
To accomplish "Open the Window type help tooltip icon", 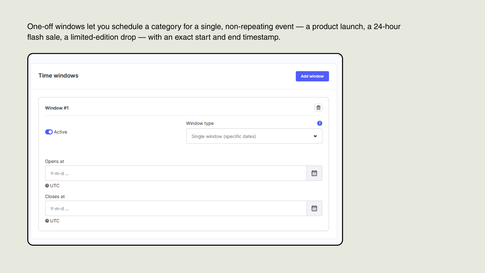I will click(320, 123).
